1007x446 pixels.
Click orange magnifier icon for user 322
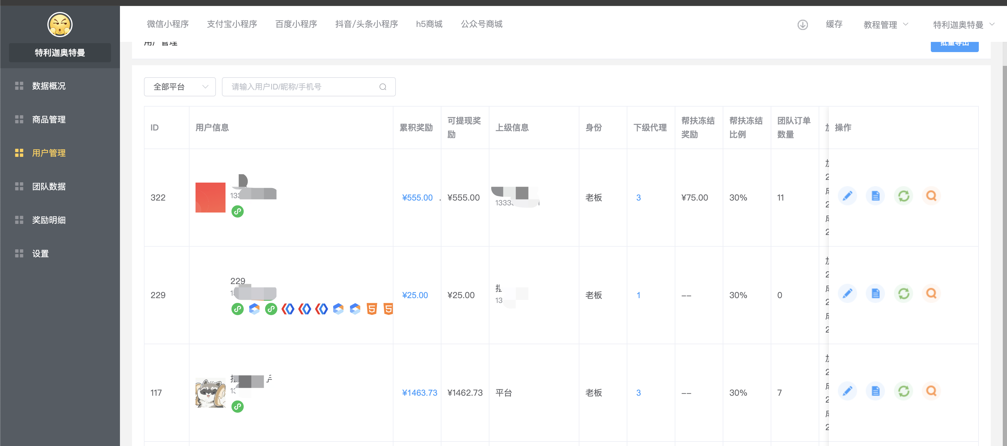pos(931,196)
